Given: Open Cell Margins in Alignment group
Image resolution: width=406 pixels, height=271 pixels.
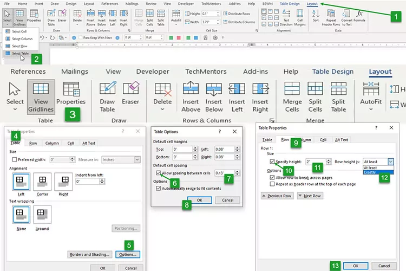Looking at the screenshot, I should click(x=300, y=17).
